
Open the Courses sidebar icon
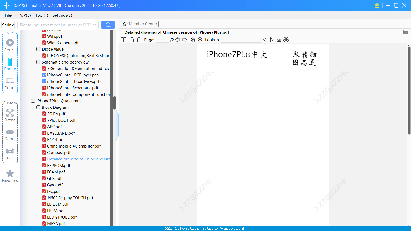click(x=10, y=45)
